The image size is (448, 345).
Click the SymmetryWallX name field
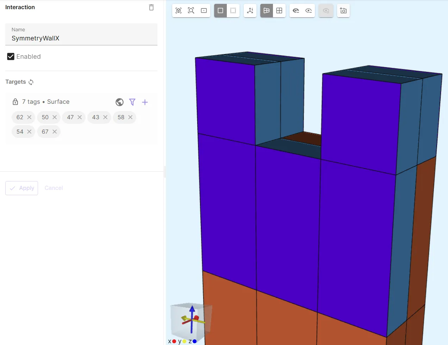(81, 38)
